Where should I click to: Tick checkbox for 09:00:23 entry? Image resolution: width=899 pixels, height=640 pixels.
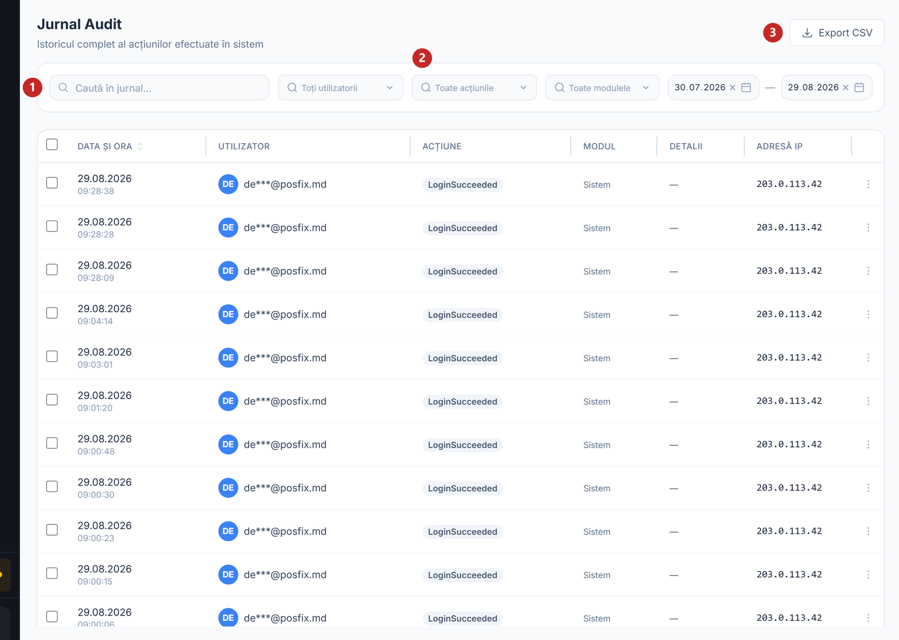point(52,530)
